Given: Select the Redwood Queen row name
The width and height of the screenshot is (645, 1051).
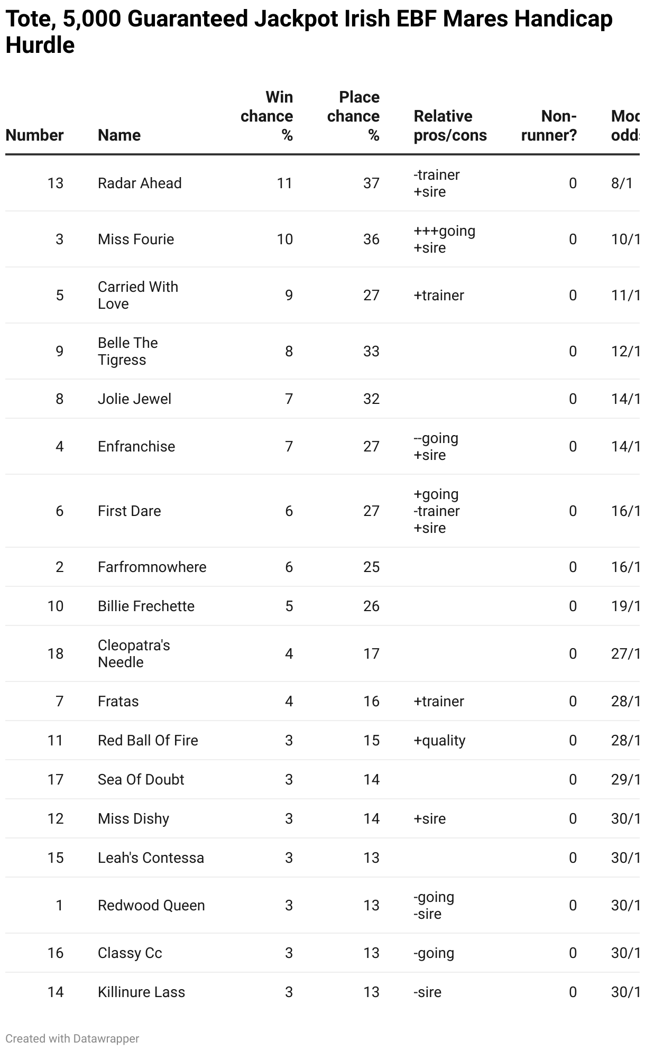Looking at the screenshot, I should (x=151, y=906).
